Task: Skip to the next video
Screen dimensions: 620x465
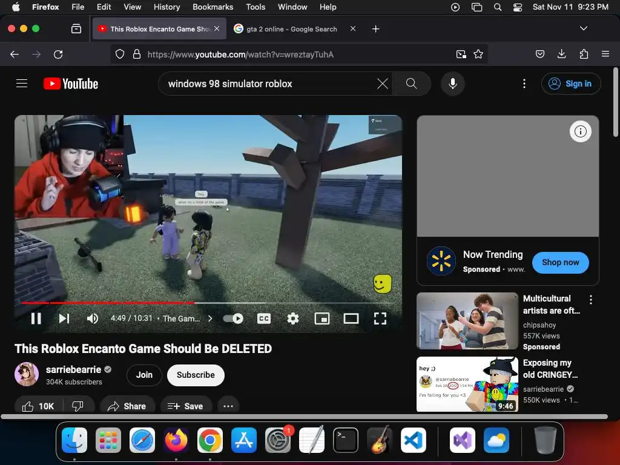Action: [64, 318]
